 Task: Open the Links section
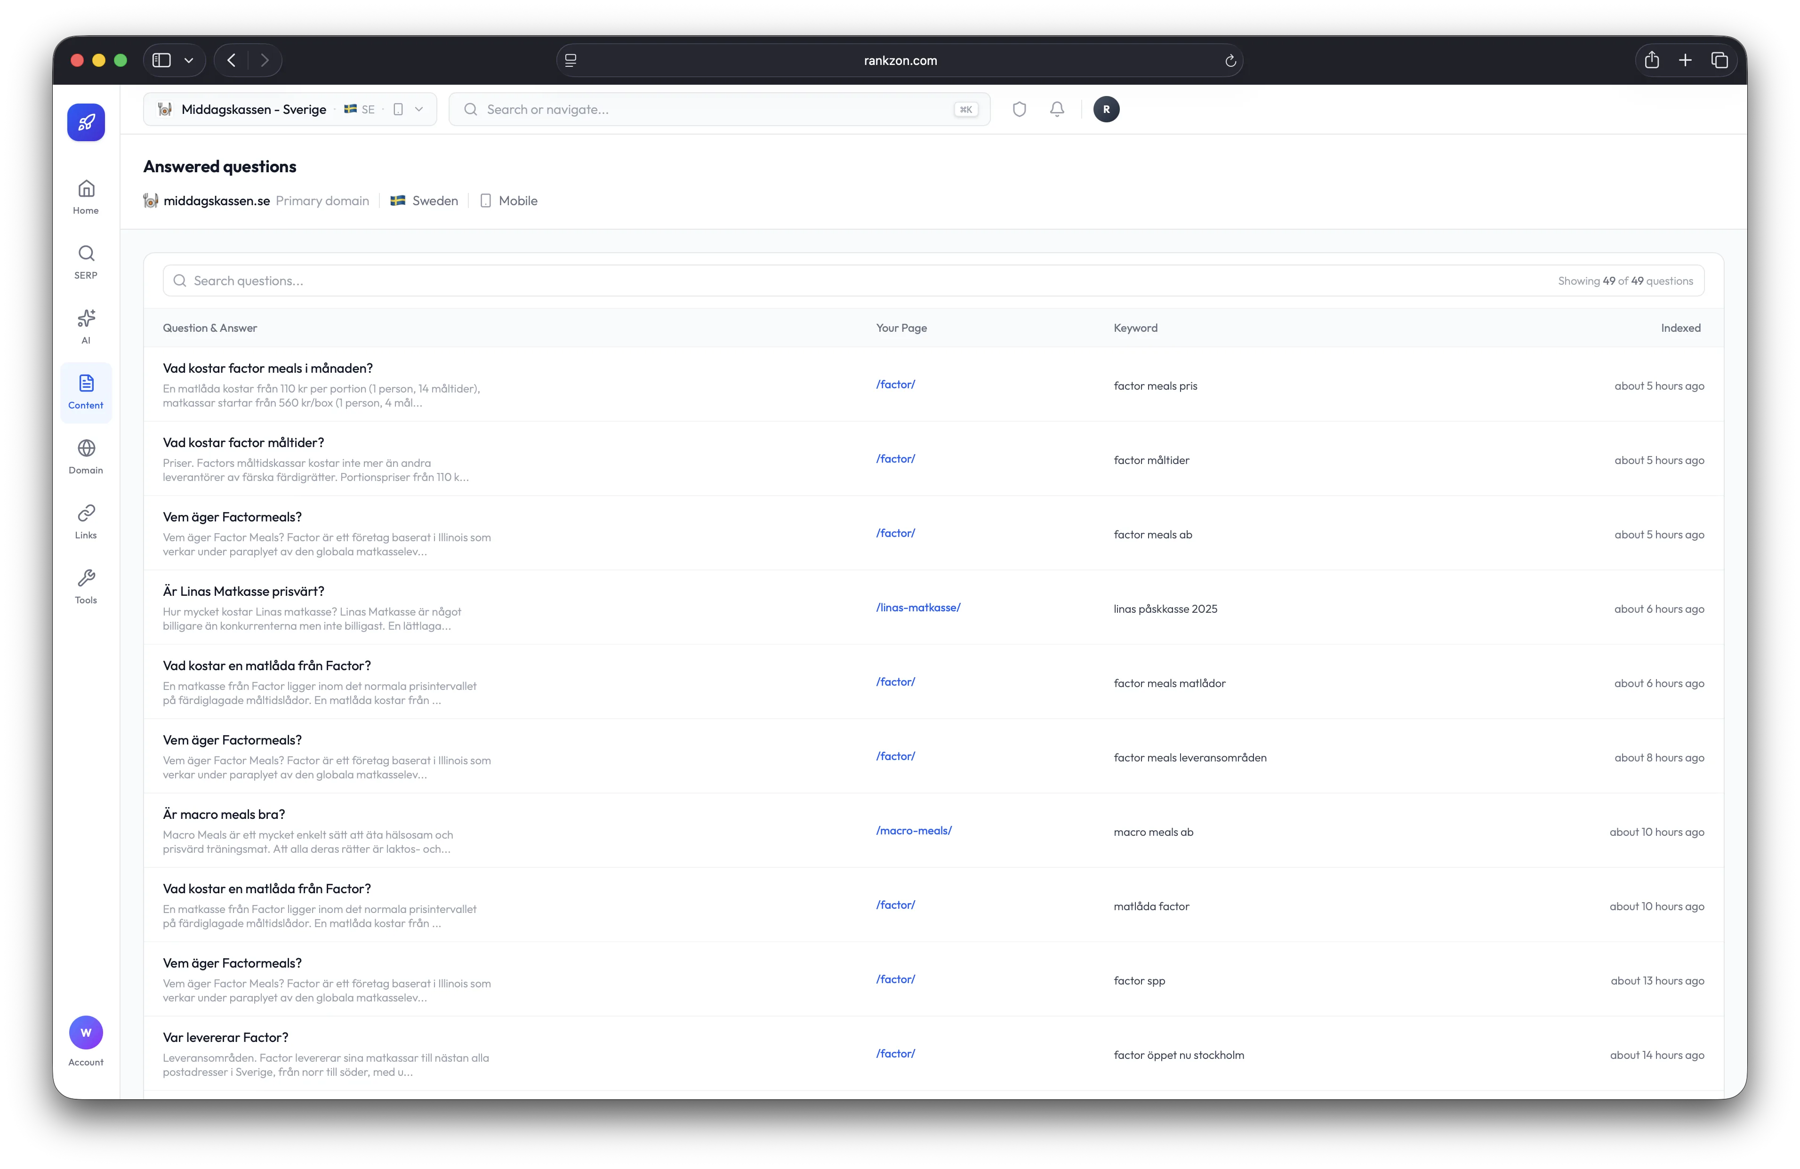86,522
